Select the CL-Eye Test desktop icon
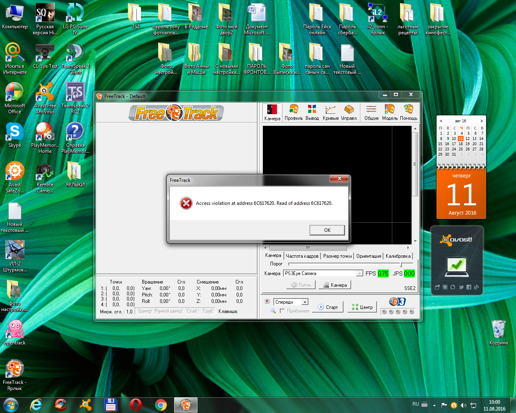Viewport: 516px width, 413px height. (x=45, y=56)
